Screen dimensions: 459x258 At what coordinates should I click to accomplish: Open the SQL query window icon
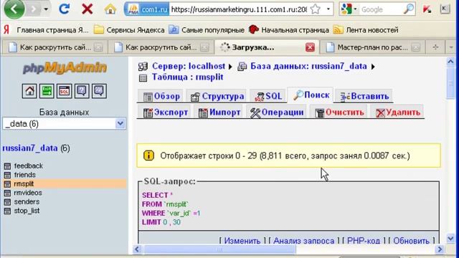click(64, 91)
